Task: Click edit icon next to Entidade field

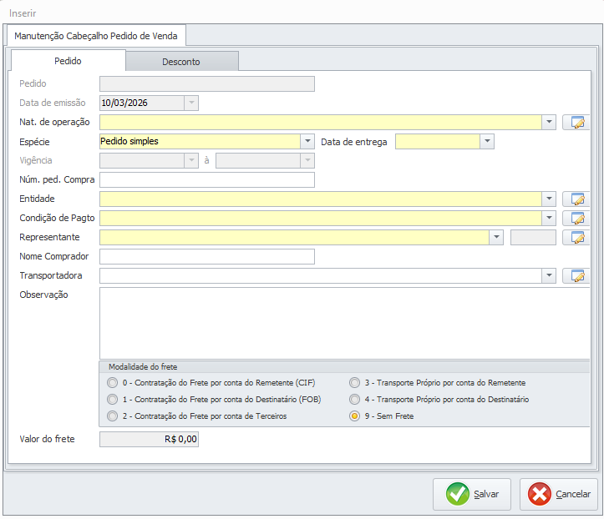Action: pyautogui.click(x=576, y=199)
